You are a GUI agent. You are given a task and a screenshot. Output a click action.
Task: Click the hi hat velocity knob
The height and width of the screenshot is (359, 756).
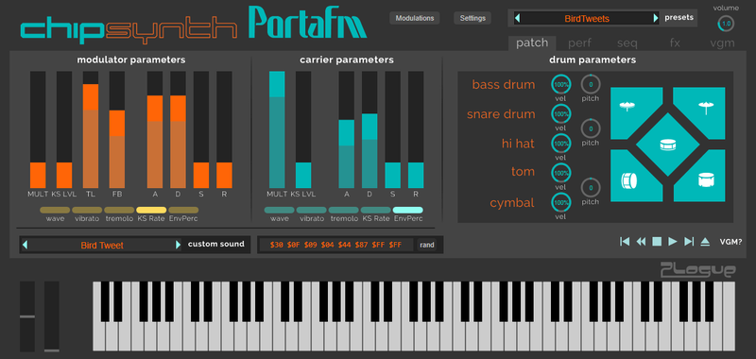coord(560,144)
